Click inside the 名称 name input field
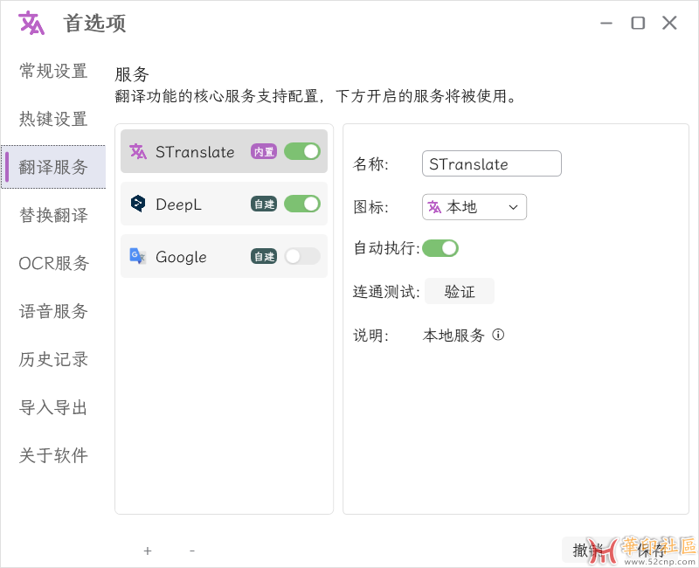Screen dimensions: 699x568 tap(491, 163)
